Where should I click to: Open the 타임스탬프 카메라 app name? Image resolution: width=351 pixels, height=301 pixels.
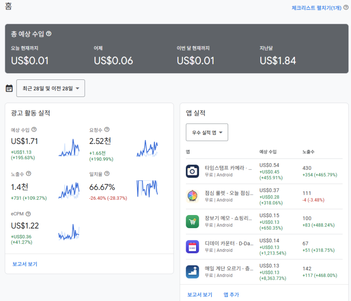pos(228,168)
